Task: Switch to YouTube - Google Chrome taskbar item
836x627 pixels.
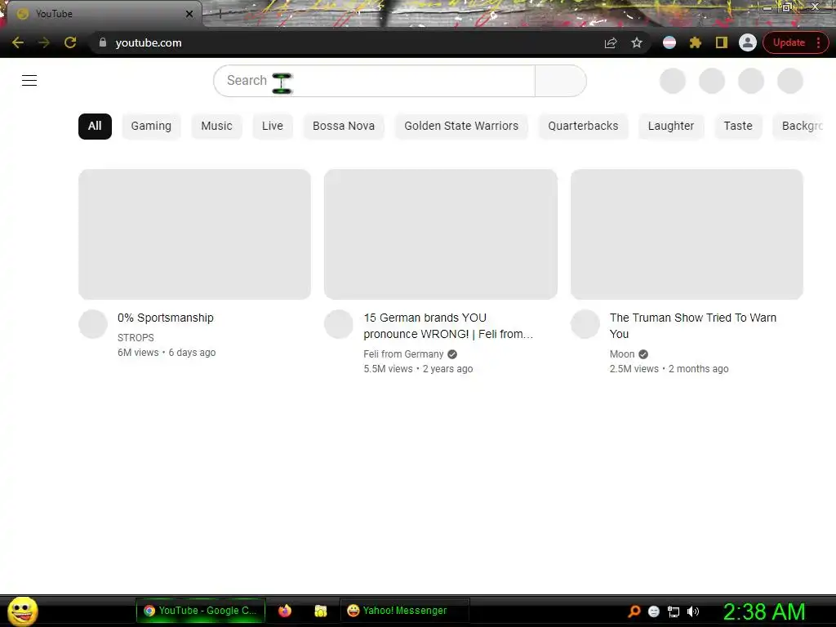Action: coord(201,611)
